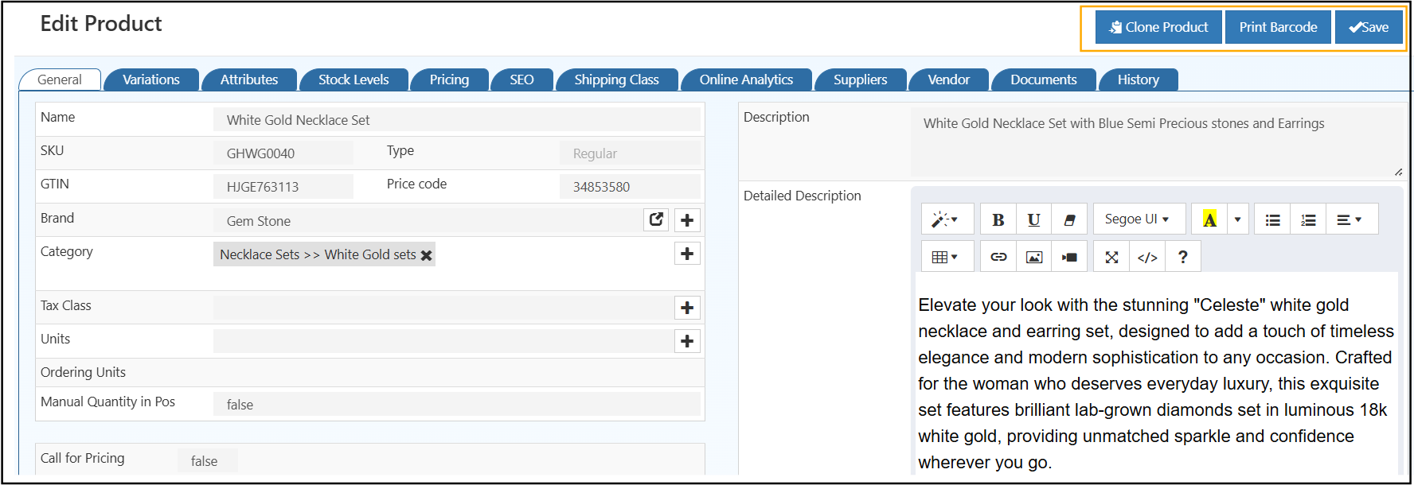This screenshot has width=1414, height=485.
Task: Open the Pricing tab
Action: (449, 80)
